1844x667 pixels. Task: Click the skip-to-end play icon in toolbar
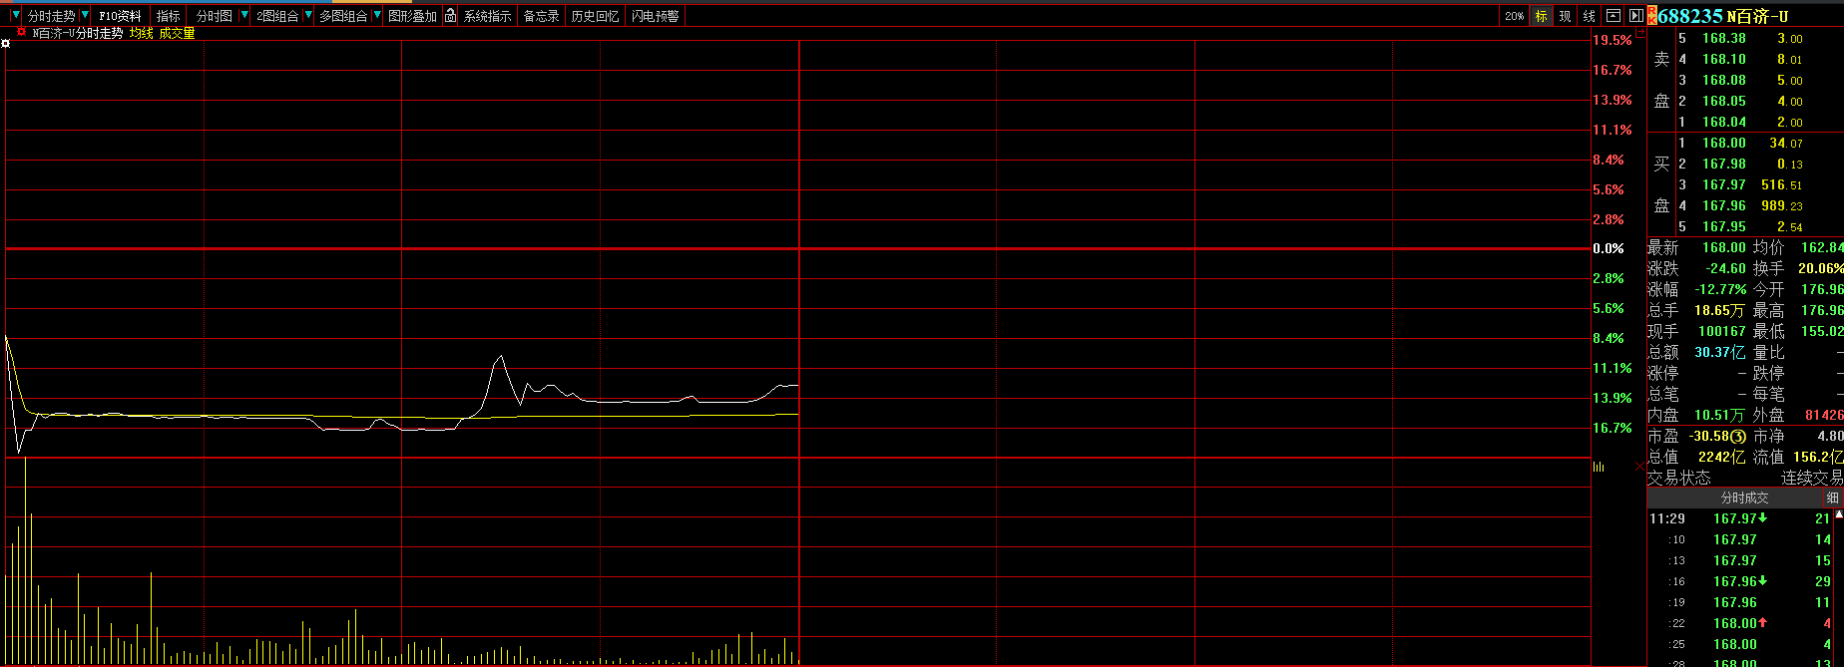tap(1635, 16)
